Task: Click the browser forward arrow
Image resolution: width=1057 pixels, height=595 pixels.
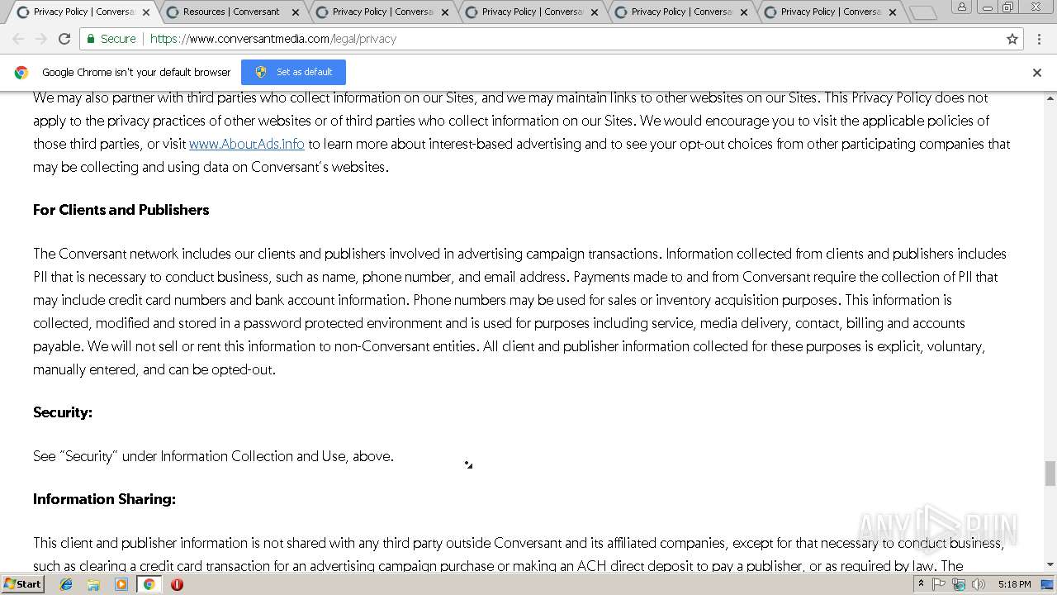Action: point(41,39)
